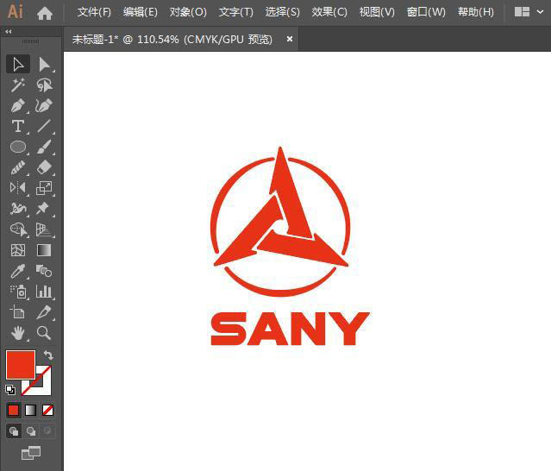Choose the Lasso tool
Screen dimensions: 551x471
click(44, 85)
